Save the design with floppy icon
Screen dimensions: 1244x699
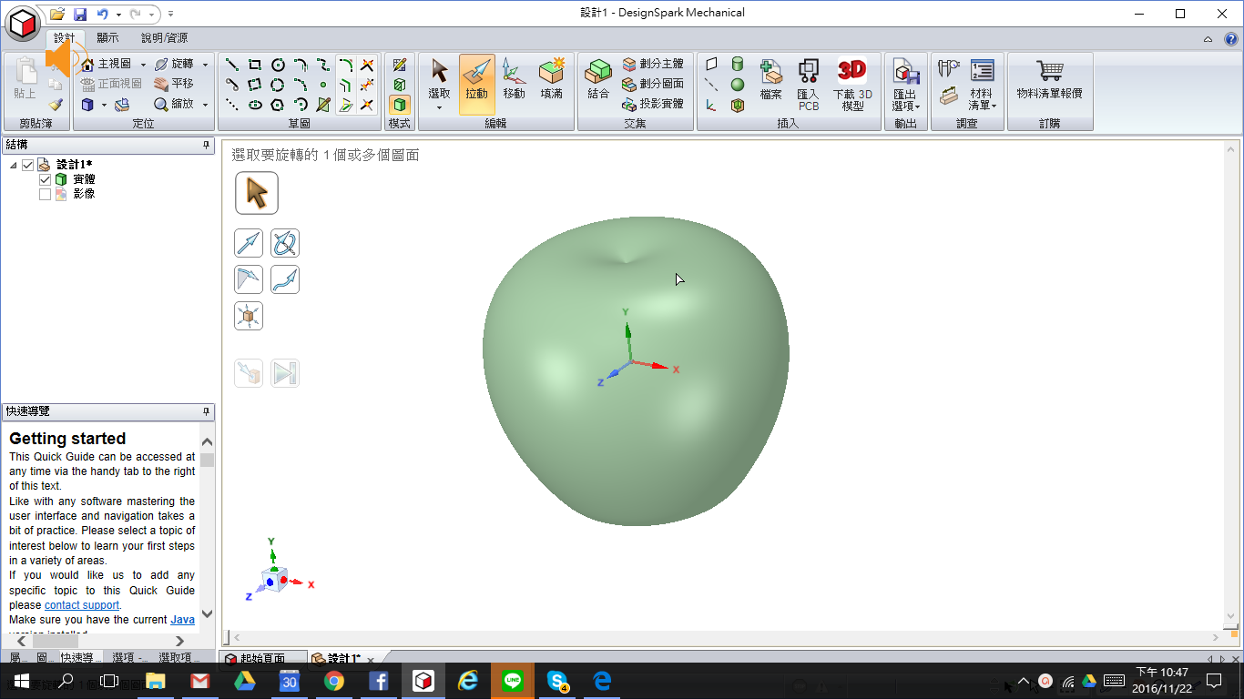79,14
